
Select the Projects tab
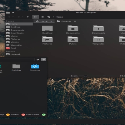[66, 21]
